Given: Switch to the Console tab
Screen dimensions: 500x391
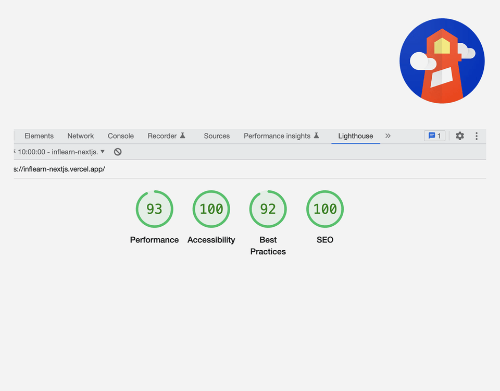Looking at the screenshot, I should (x=120, y=136).
